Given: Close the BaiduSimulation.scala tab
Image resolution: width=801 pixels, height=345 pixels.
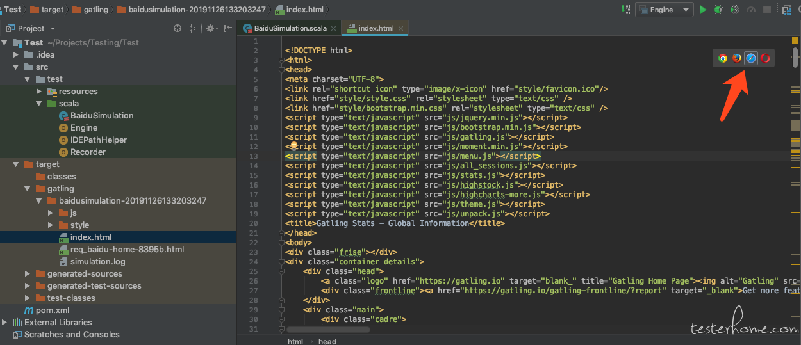Looking at the screenshot, I should (334, 29).
